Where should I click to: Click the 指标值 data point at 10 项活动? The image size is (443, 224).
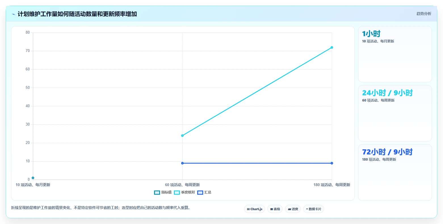[x=33, y=178]
